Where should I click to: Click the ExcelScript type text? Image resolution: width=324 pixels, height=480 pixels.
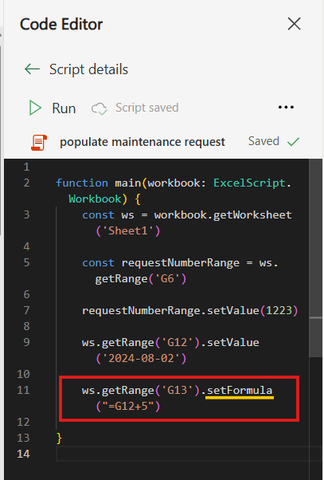(249, 183)
